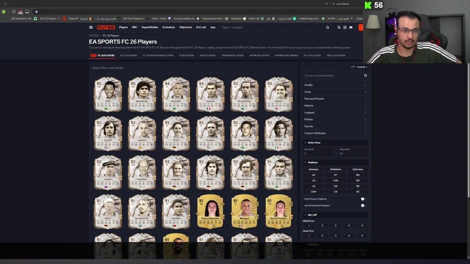Choose 4 under Weak Foot
470x264 pixels.
[x=349, y=235]
